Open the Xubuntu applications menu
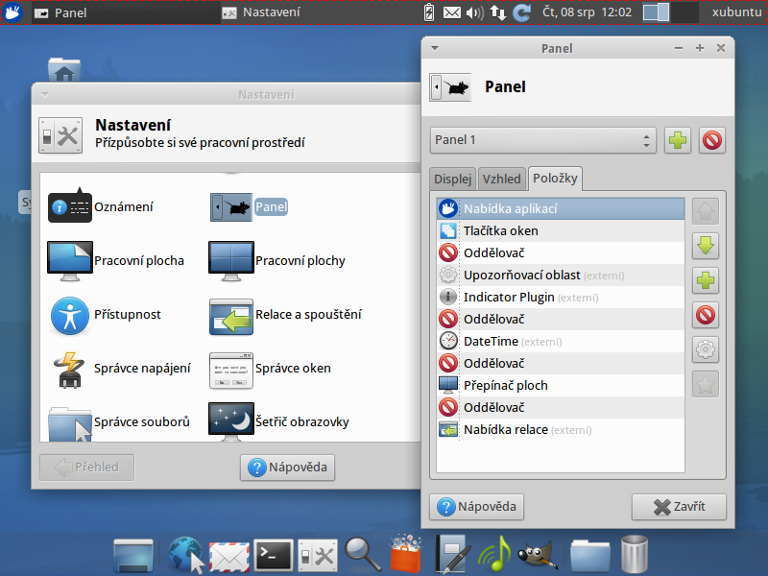Screen dimensions: 768x576 [12, 12]
